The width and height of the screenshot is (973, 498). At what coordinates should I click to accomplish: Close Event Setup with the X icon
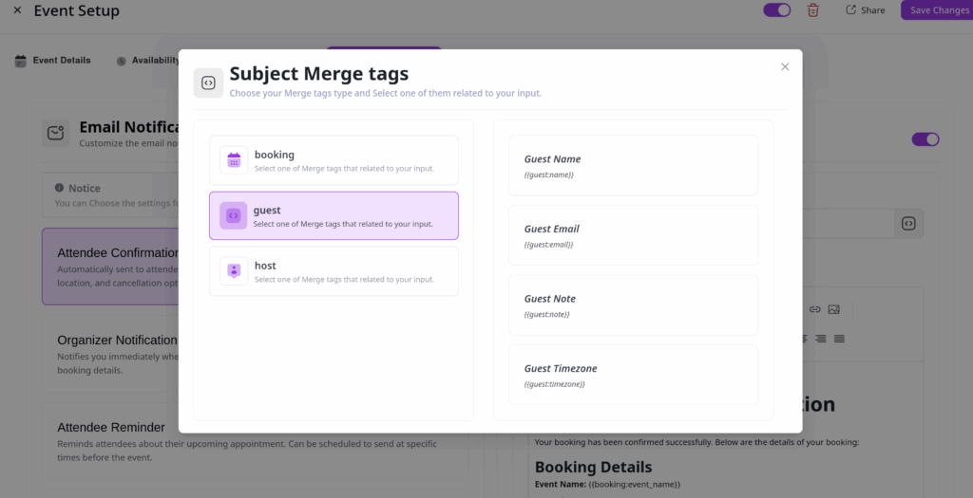point(17,10)
